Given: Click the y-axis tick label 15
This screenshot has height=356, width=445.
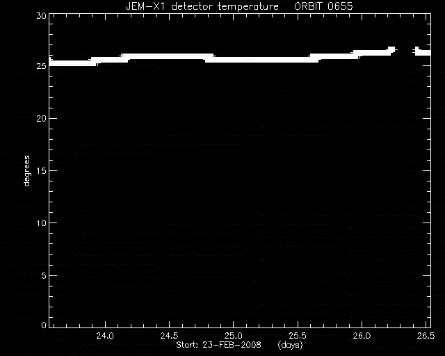Looking at the screenshot, I should click(x=41, y=170).
